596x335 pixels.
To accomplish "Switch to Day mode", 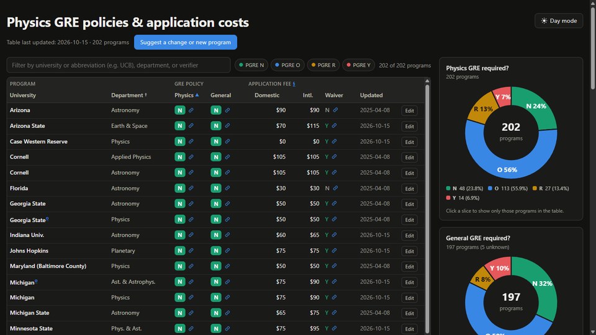I will tap(558, 21).
